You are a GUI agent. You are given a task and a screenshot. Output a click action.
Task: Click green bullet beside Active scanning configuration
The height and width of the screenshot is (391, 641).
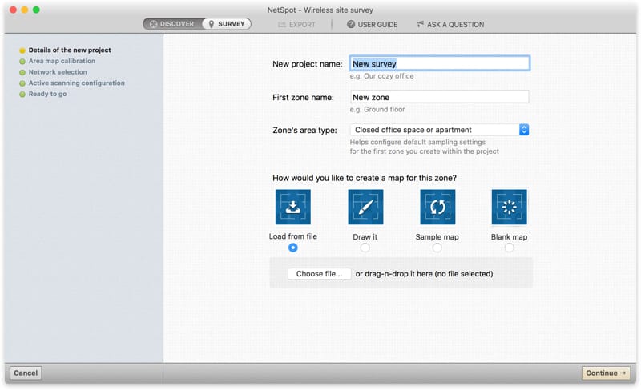tap(22, 83)
